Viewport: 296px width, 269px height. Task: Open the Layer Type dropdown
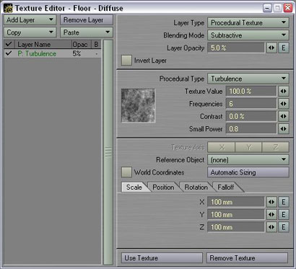248,23
